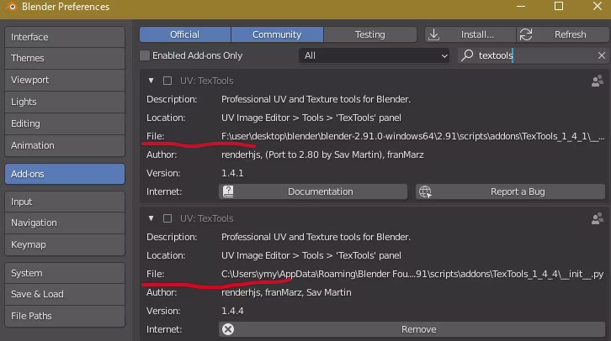Click the Refresh button
This screenshot has width=611, height=341.
563,34
